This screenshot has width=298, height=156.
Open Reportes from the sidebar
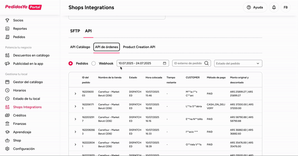point(20,28)
